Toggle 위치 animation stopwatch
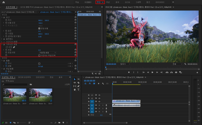 click(x=6, y=20)
